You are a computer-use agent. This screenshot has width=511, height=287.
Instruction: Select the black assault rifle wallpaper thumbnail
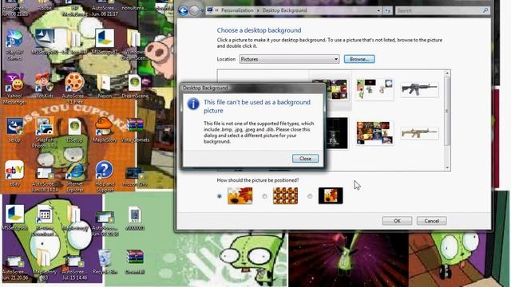419,88
